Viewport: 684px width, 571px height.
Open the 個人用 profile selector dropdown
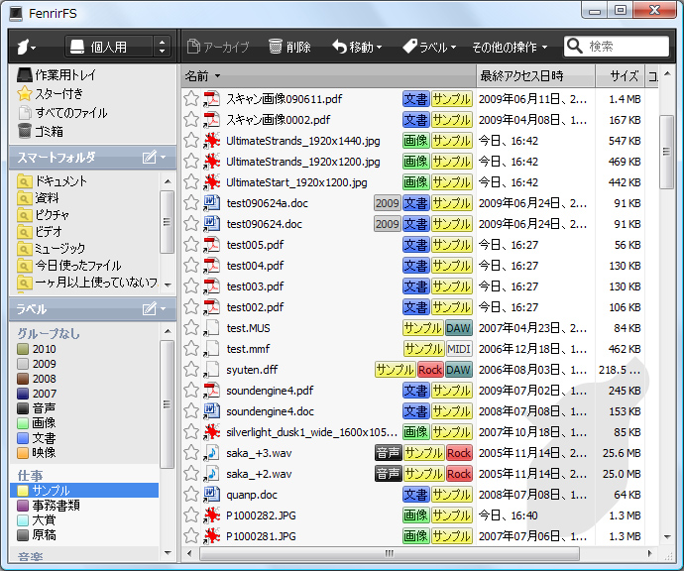point(118,47)
